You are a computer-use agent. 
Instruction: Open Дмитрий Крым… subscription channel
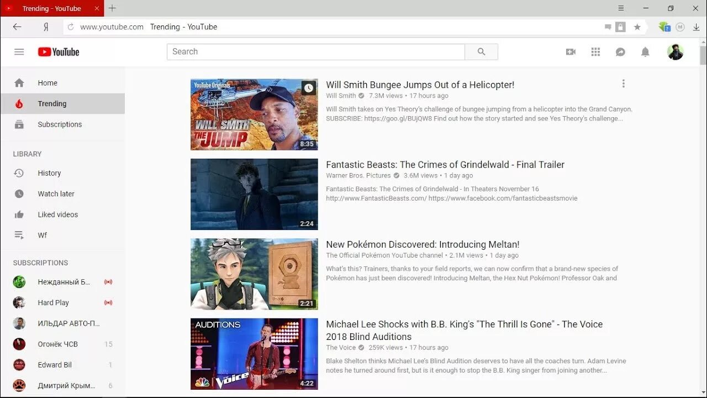tap(62, 386)
